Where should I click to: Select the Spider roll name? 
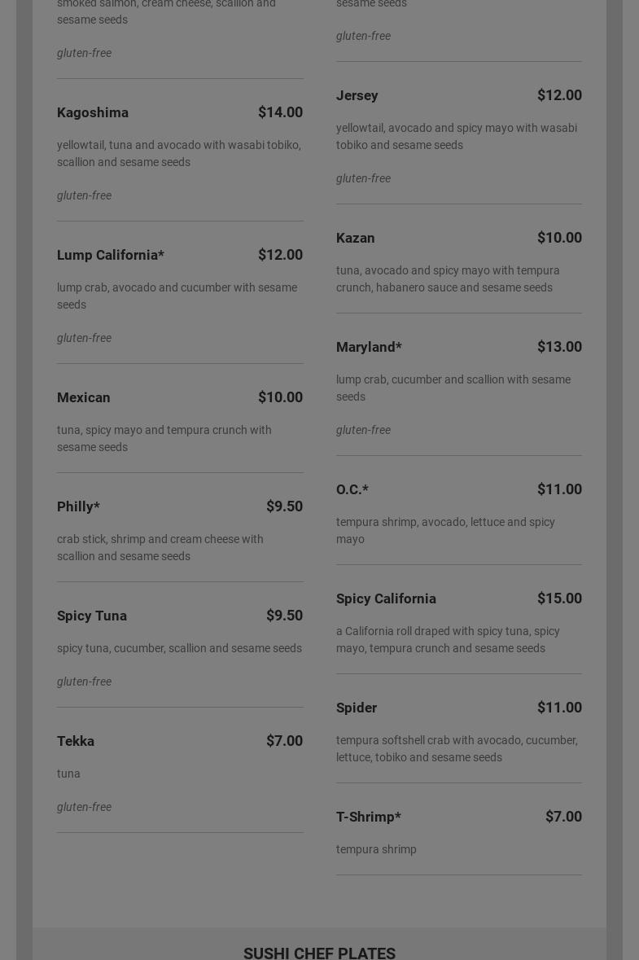click(x=357, y=708)
